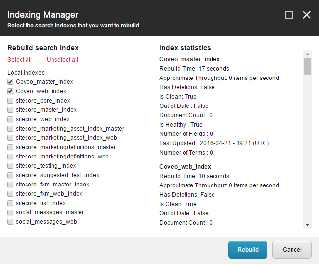
Task: Enable sitecore_marketing_asset_index_web checkbox
Action: (10, 138)
